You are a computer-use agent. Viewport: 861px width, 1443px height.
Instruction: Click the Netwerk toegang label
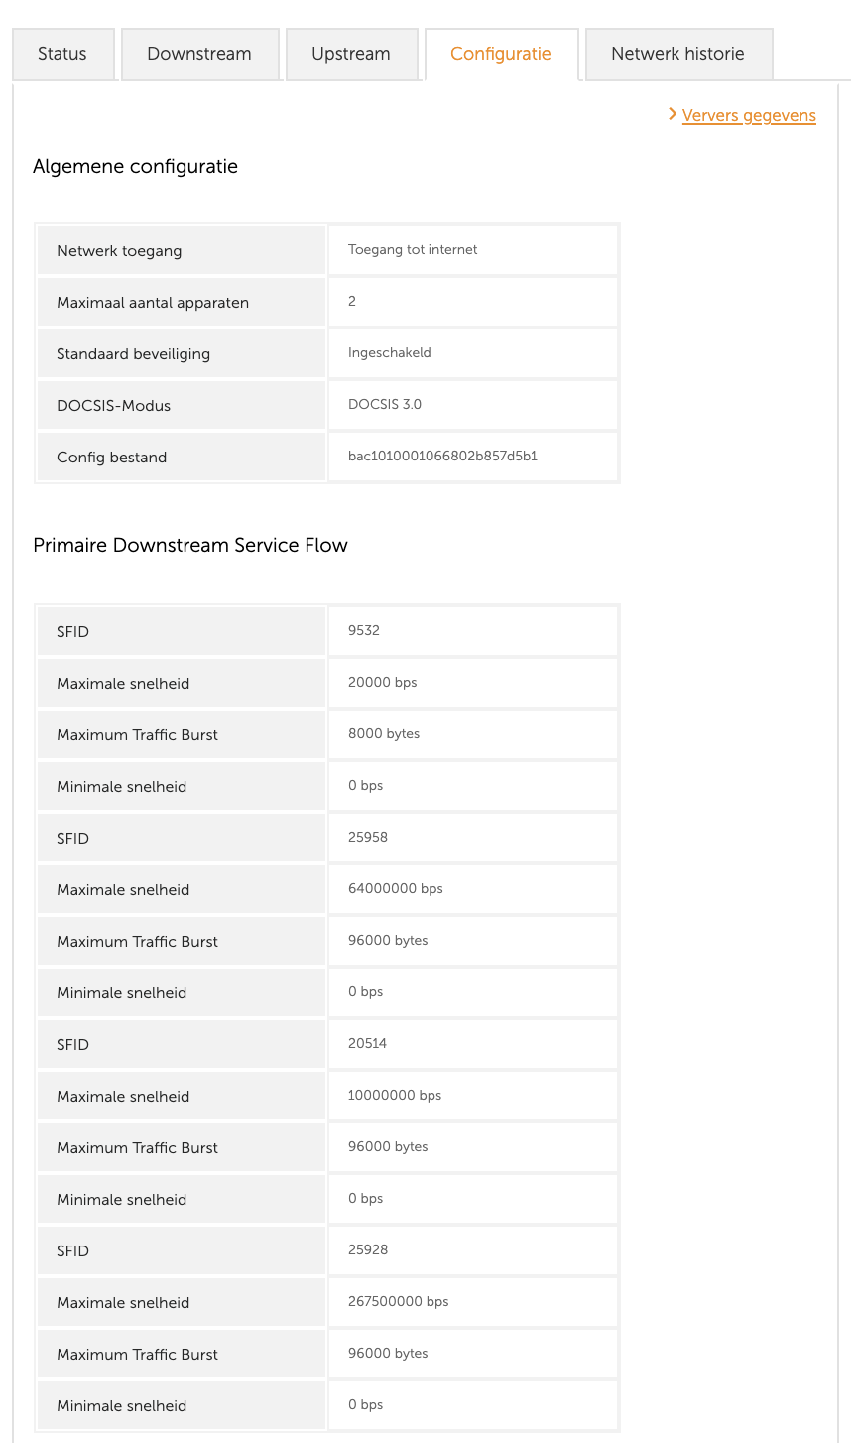tap(119, 251)
